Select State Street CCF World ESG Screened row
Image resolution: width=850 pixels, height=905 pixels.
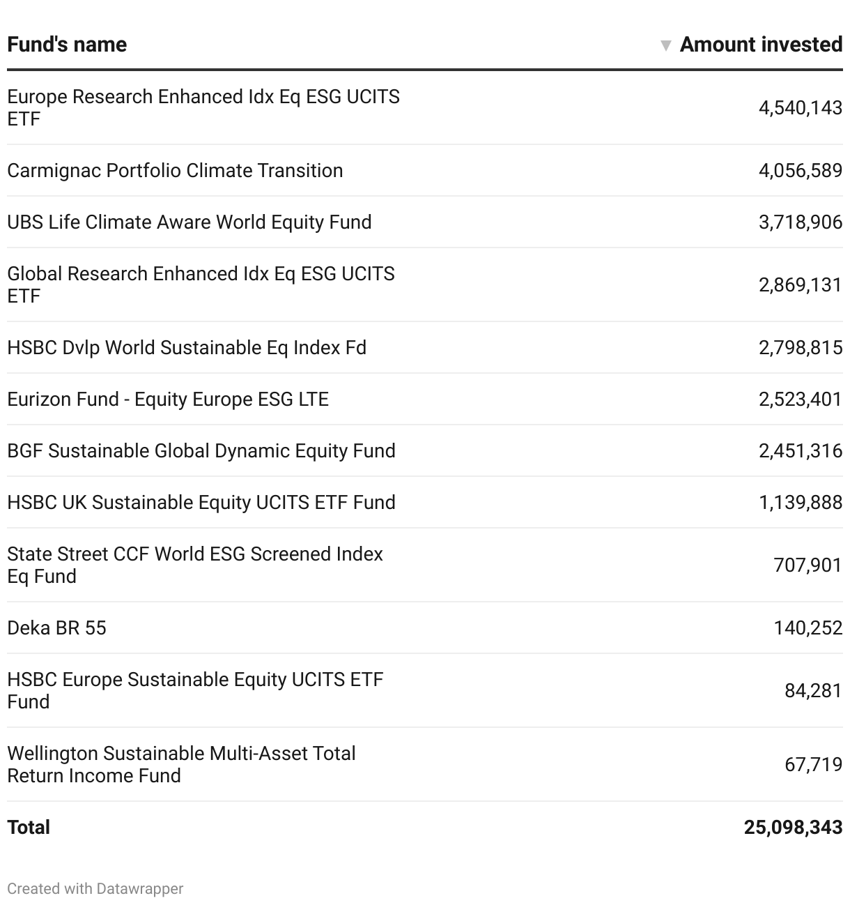coord(195,565)
